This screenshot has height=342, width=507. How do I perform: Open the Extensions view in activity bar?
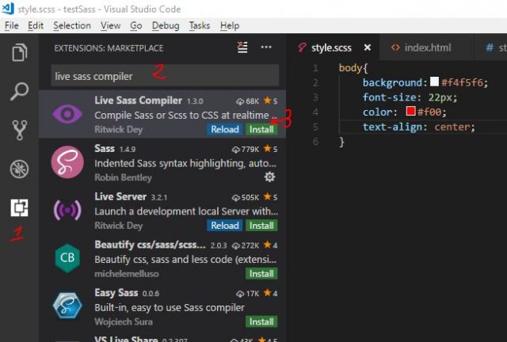19,207
